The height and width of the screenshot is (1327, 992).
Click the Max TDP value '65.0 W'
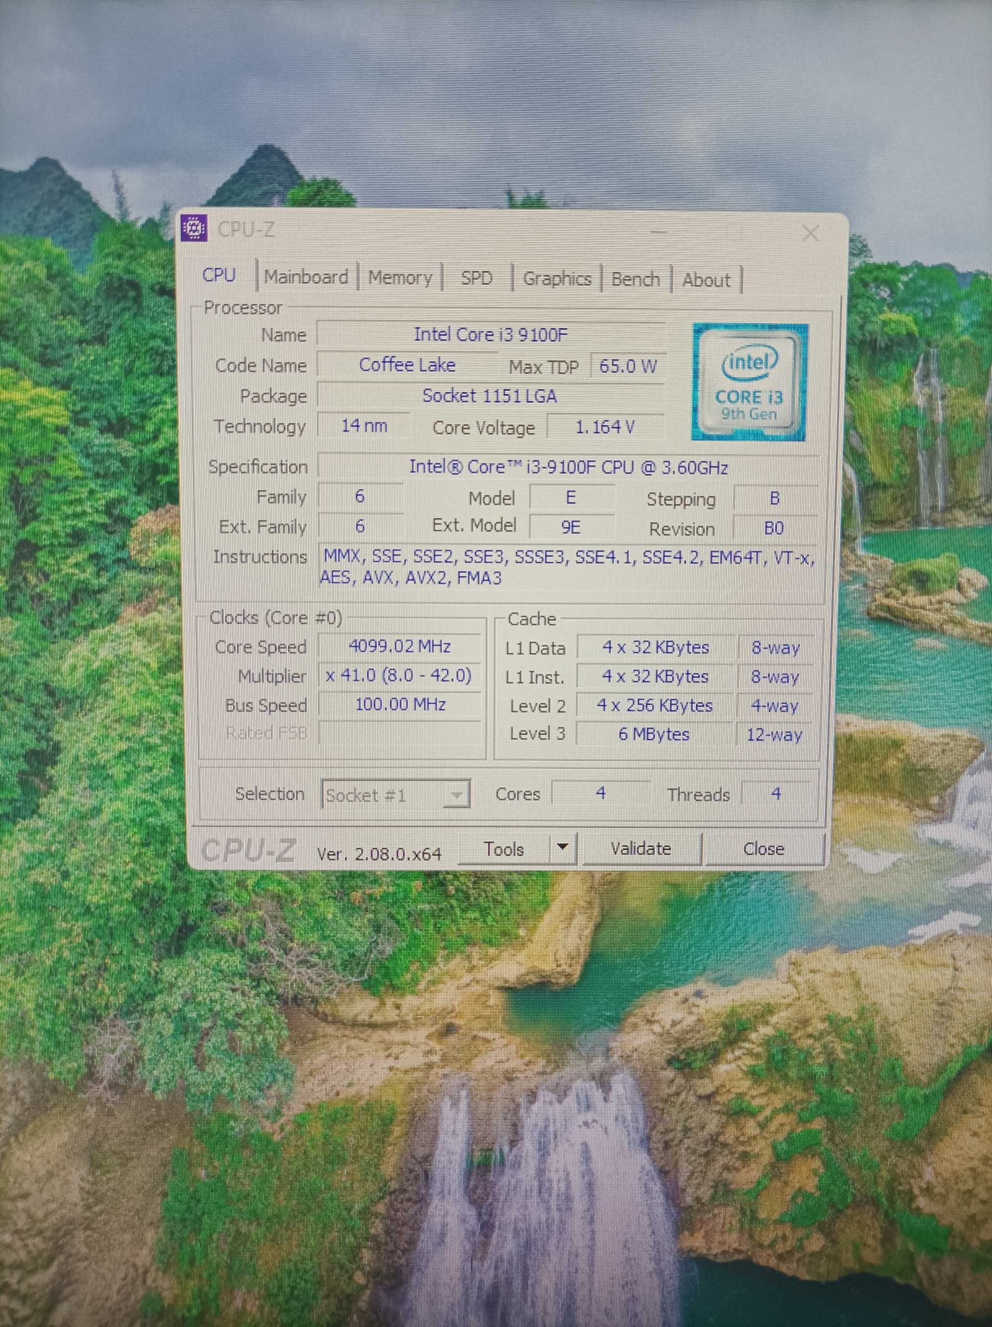click(628, 366)
